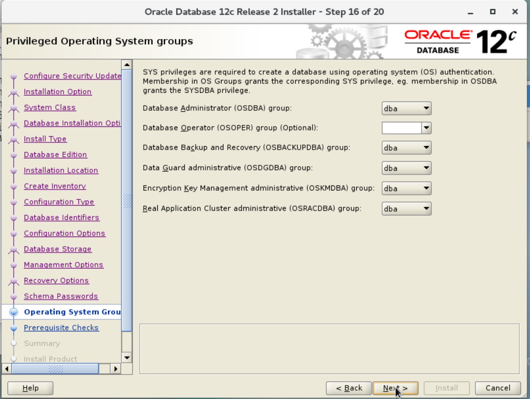
Task: Go to Create Inventory step
Action: [x=55, y=186]
